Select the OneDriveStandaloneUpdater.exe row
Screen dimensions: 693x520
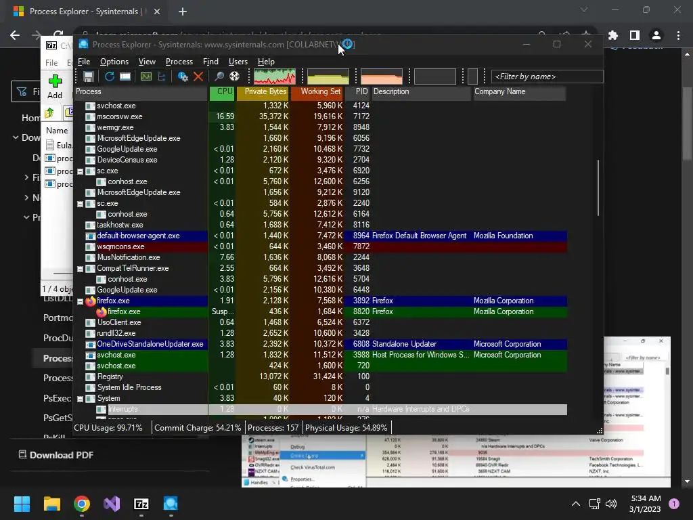pos(320,344)
